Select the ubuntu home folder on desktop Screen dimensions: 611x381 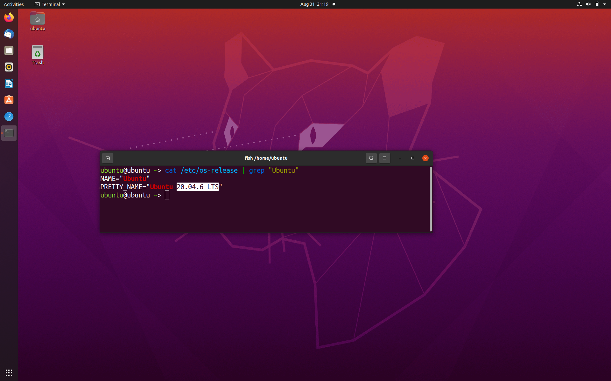[x=38, y=21]
